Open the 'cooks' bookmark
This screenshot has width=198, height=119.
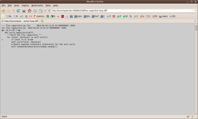coord(163,16)
